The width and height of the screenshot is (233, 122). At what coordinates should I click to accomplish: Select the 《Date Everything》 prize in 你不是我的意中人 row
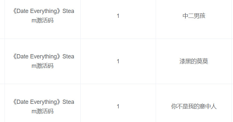click(43, 106)
